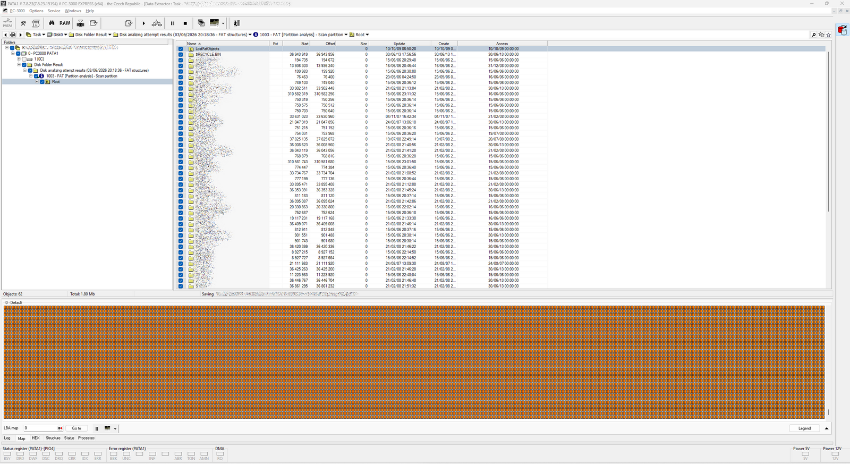Screen dimensions: 850x464
Task: Uncheck the $RECYCLE.BIN row checkbox
Action: point(181,54)
